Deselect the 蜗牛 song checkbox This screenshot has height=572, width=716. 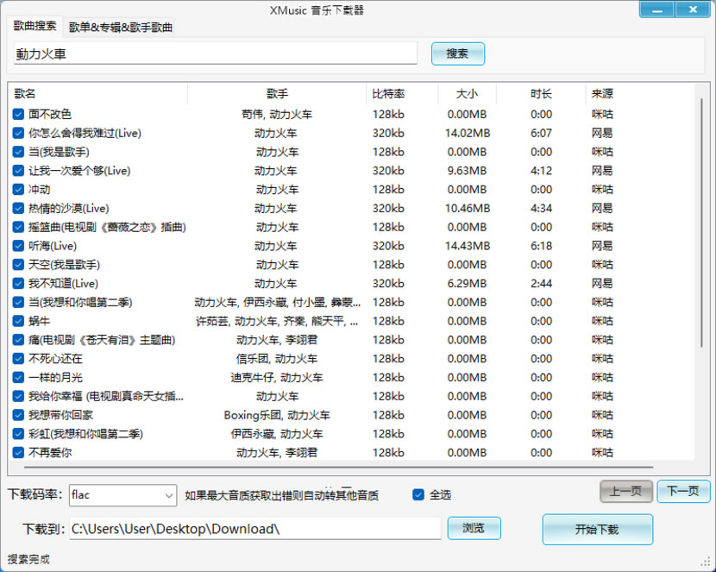click(x=18, y=321)
